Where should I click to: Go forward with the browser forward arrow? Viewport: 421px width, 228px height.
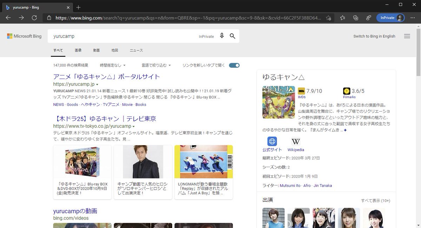click(21, 18)
